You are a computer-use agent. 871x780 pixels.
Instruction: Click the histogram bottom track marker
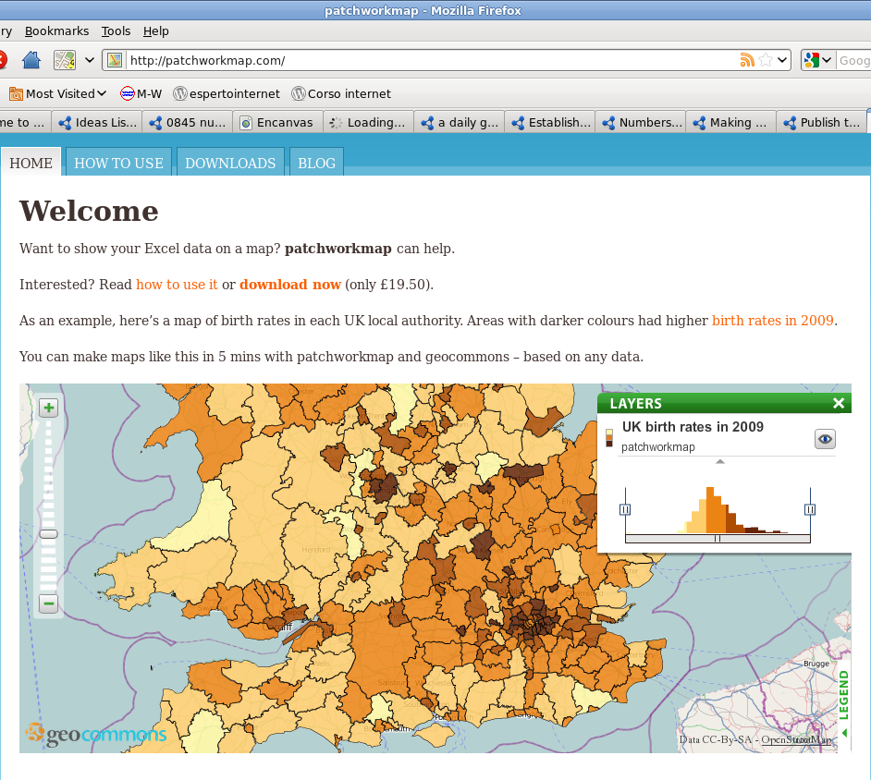click(x=718, y=539)
